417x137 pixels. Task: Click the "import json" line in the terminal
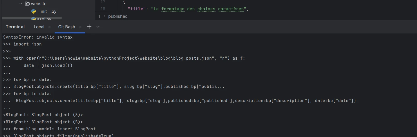pyautogui.click(x=27, y=44)
